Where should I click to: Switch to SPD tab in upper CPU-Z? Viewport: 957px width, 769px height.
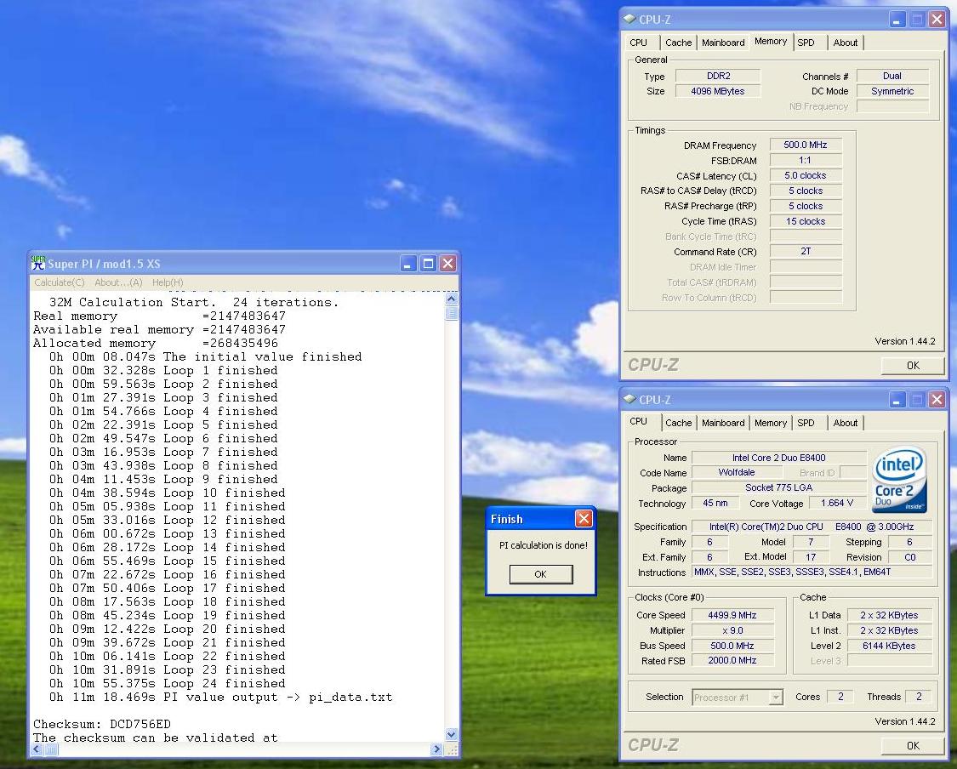(x=806, y=43)
